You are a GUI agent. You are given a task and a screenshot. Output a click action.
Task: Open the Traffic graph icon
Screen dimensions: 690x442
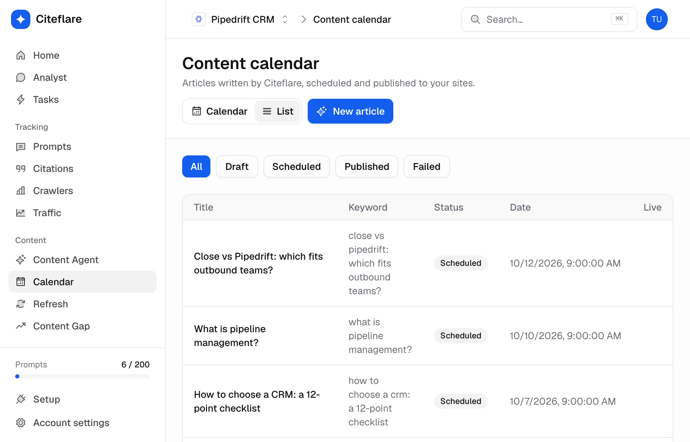coord(21,213)
